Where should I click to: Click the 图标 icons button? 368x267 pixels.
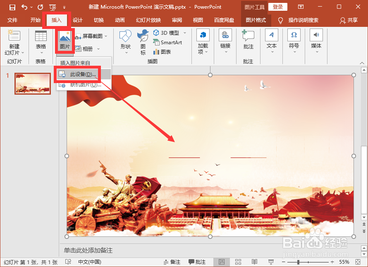coord(143,42)
